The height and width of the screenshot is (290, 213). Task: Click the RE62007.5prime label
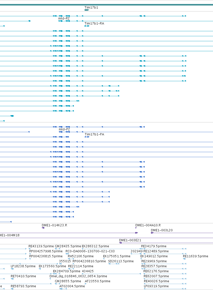(156, 276)
